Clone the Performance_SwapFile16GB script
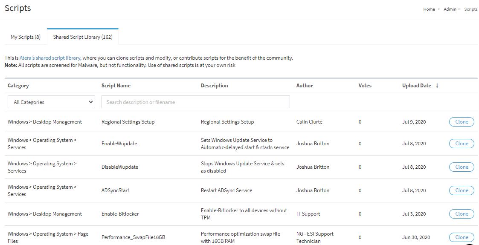The image size is (479, 245). click(x=462, y=237)
